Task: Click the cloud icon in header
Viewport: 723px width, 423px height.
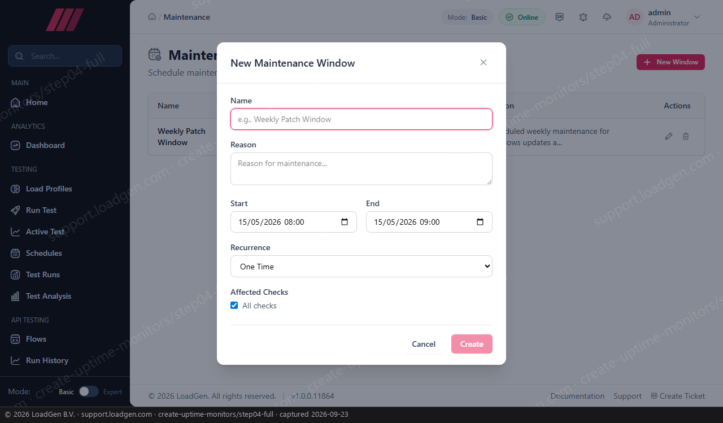Action: pos(607,17)
